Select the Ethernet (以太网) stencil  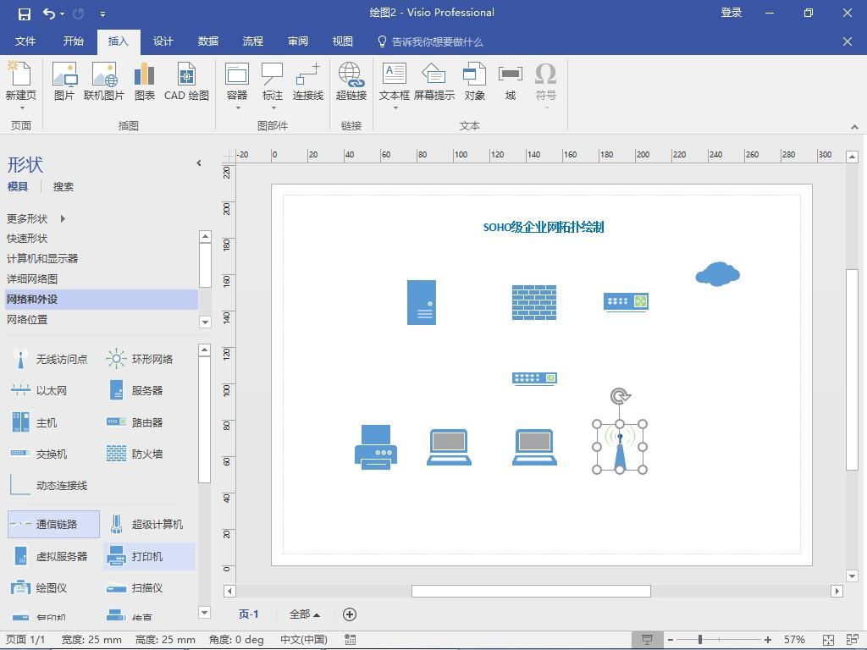tap(39, 391)
